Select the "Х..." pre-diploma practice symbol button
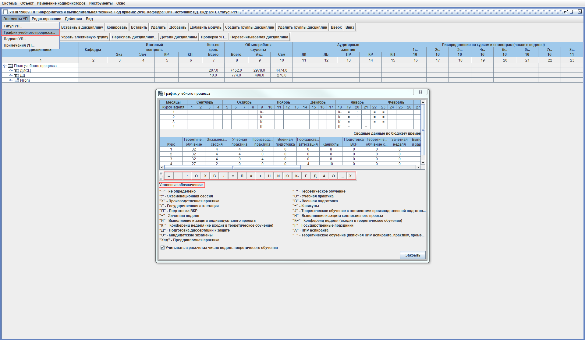Viewport: 585px width, 340px height. point(352,176)
